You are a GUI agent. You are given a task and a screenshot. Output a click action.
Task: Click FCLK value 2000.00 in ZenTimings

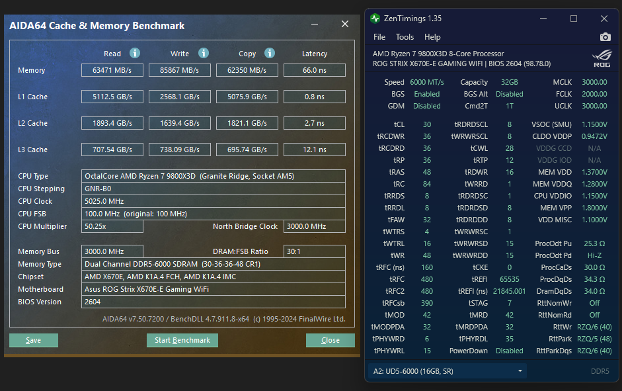[594, 94]
